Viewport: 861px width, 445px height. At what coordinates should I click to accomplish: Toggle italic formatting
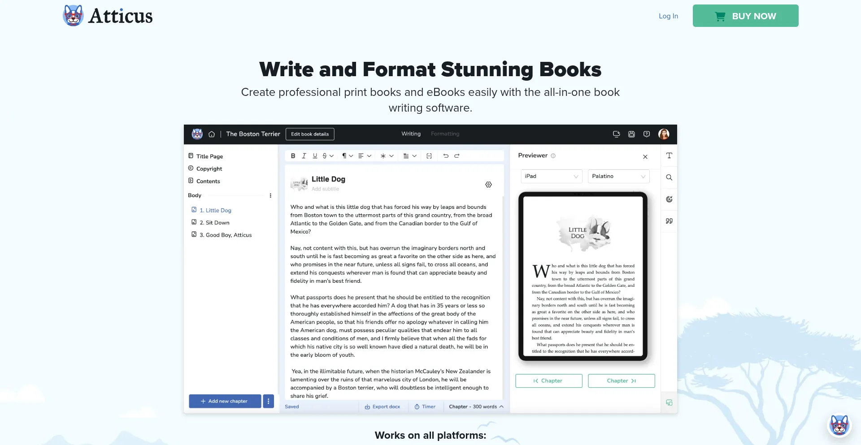tap(304, 156)
